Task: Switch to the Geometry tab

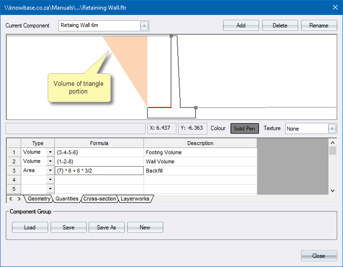Action: pos(39,199)
